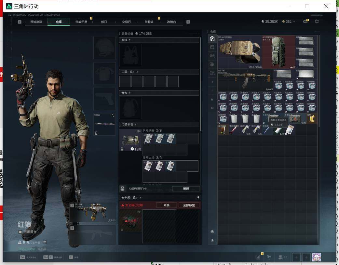Image resolution: width=339 pixels, height=265 pixels.
Task: Expand the 背包 section header
Action: (159, 93)
